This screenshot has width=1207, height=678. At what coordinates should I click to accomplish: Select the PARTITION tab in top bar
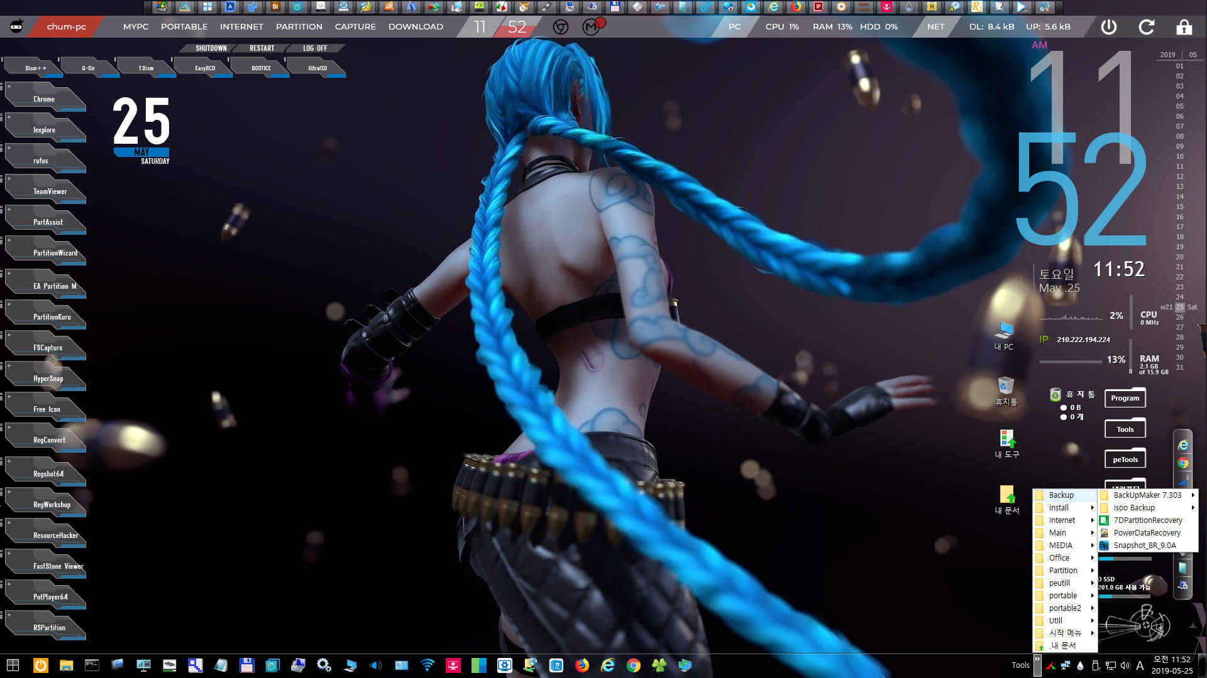click(299, 27)
